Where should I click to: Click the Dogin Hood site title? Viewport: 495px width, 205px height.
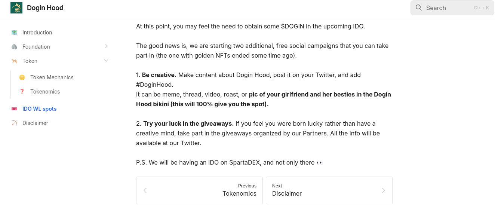(45, 8)
